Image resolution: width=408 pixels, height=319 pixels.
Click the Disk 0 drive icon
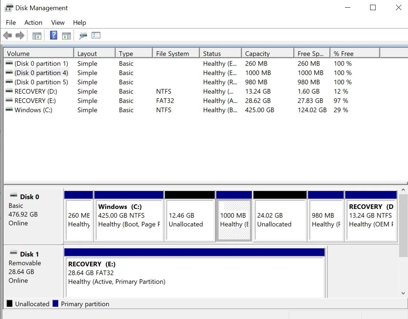[13, 196]
